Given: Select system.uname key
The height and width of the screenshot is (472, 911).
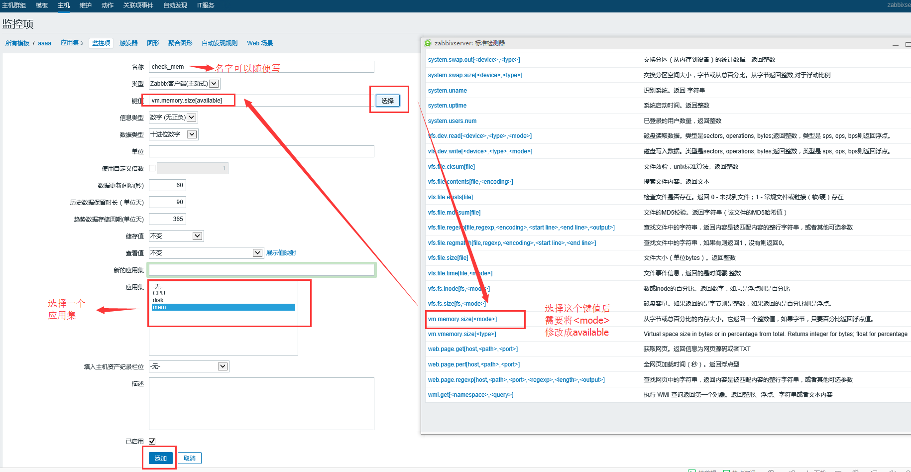Looking at the screenshot, I should (x=448, y=91).
